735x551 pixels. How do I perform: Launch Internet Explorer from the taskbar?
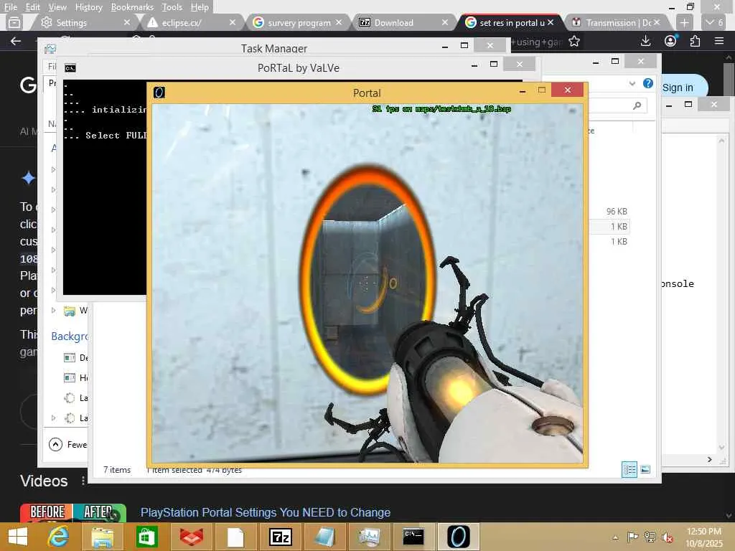tap(58, 537)
